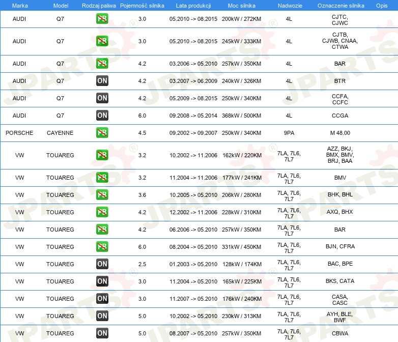The width and height of the screenshot is (398, 342).
Task: Click petrol icon in Audi Q7 BAR row
Action: tap(102, 64)
